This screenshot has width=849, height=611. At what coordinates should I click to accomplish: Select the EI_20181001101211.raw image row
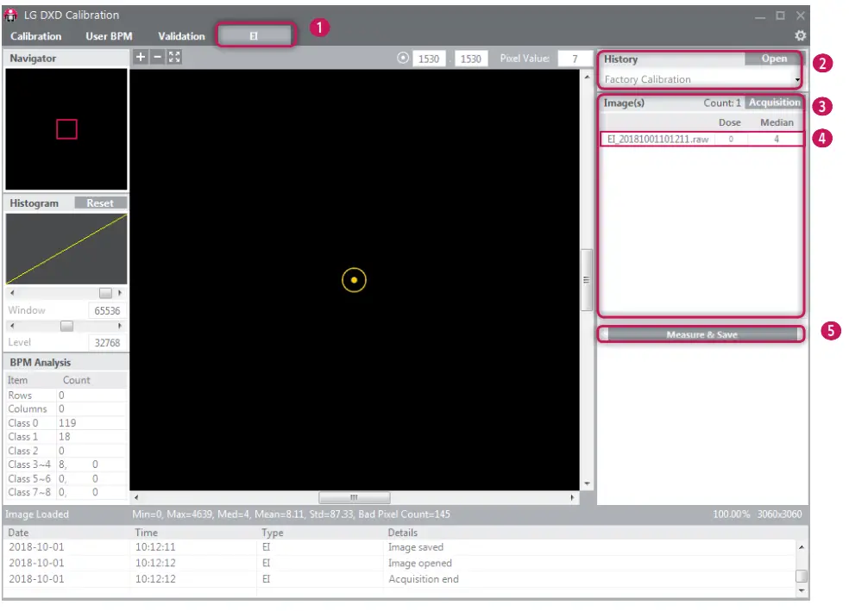pos(657,139)
